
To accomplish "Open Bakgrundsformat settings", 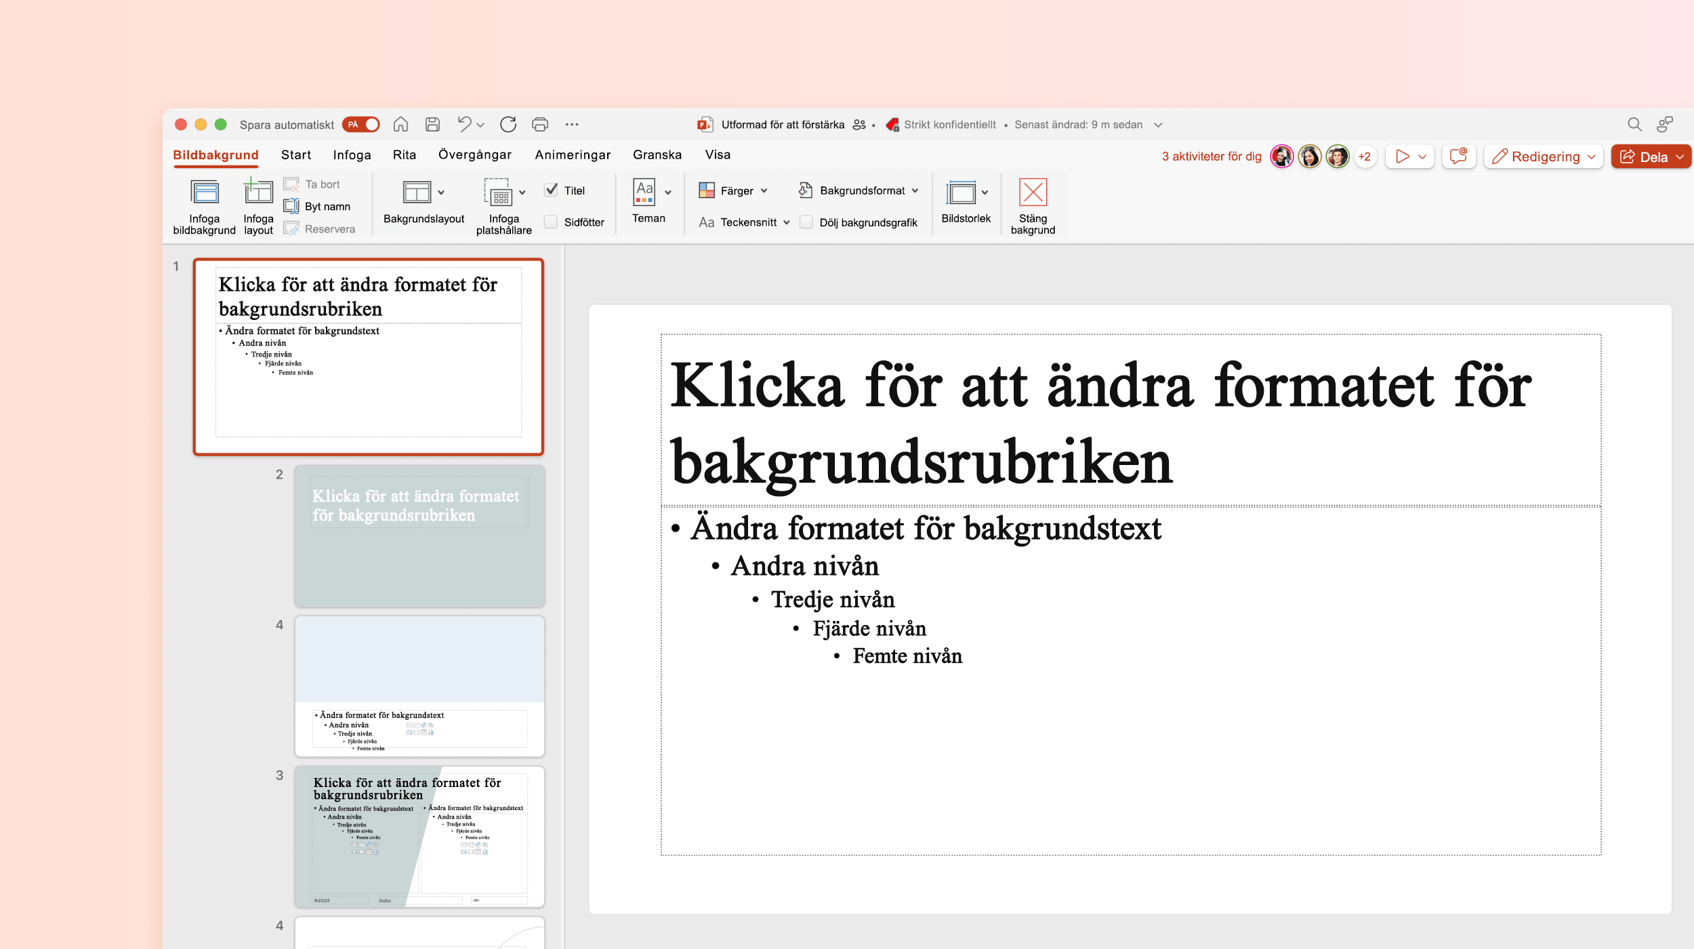I will [858, 190].
